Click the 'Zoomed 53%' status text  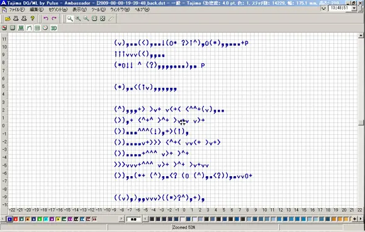coord(184,227)
